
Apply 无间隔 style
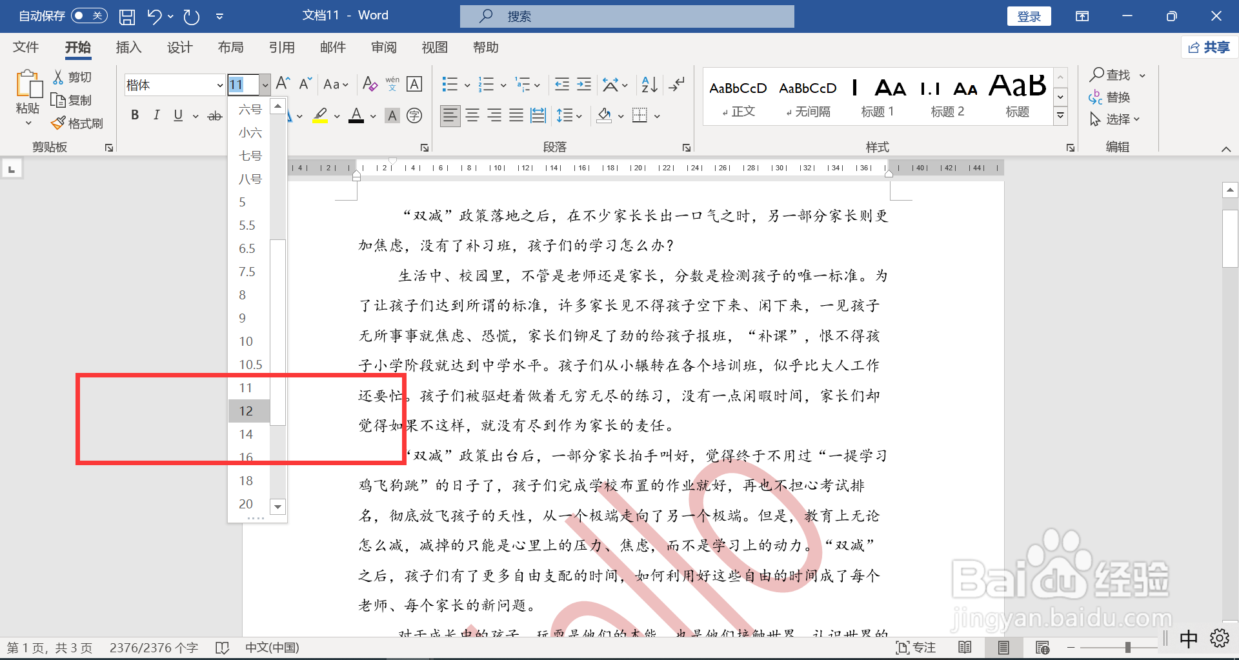[x=808, y=97]
